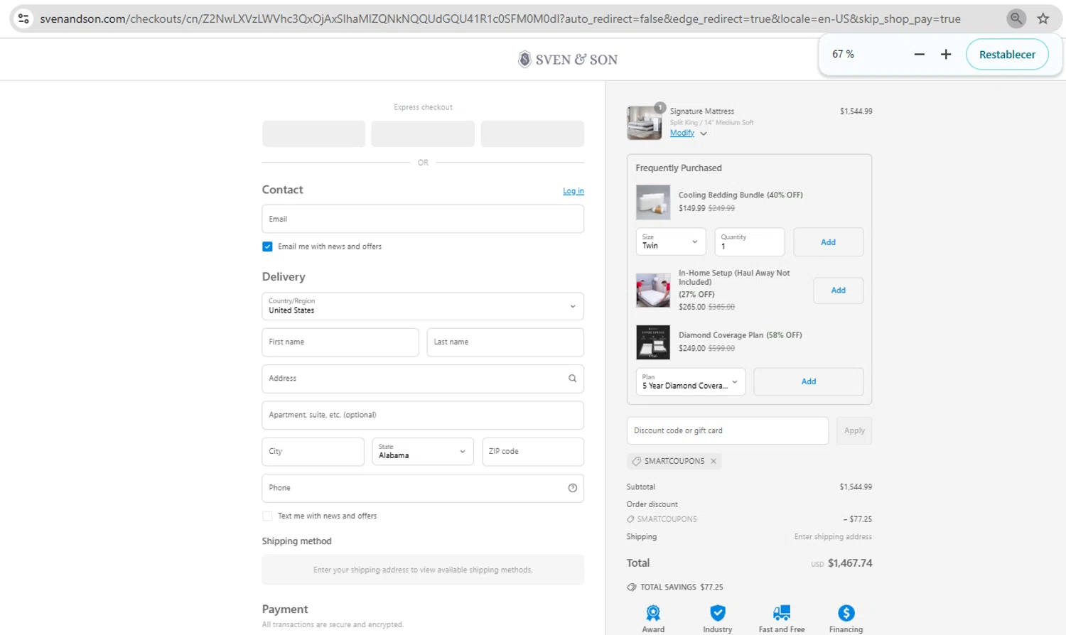Click the third express checkout button
Image resolution: width=1066 pixels, height=635 pixels.
coord(532,134)
